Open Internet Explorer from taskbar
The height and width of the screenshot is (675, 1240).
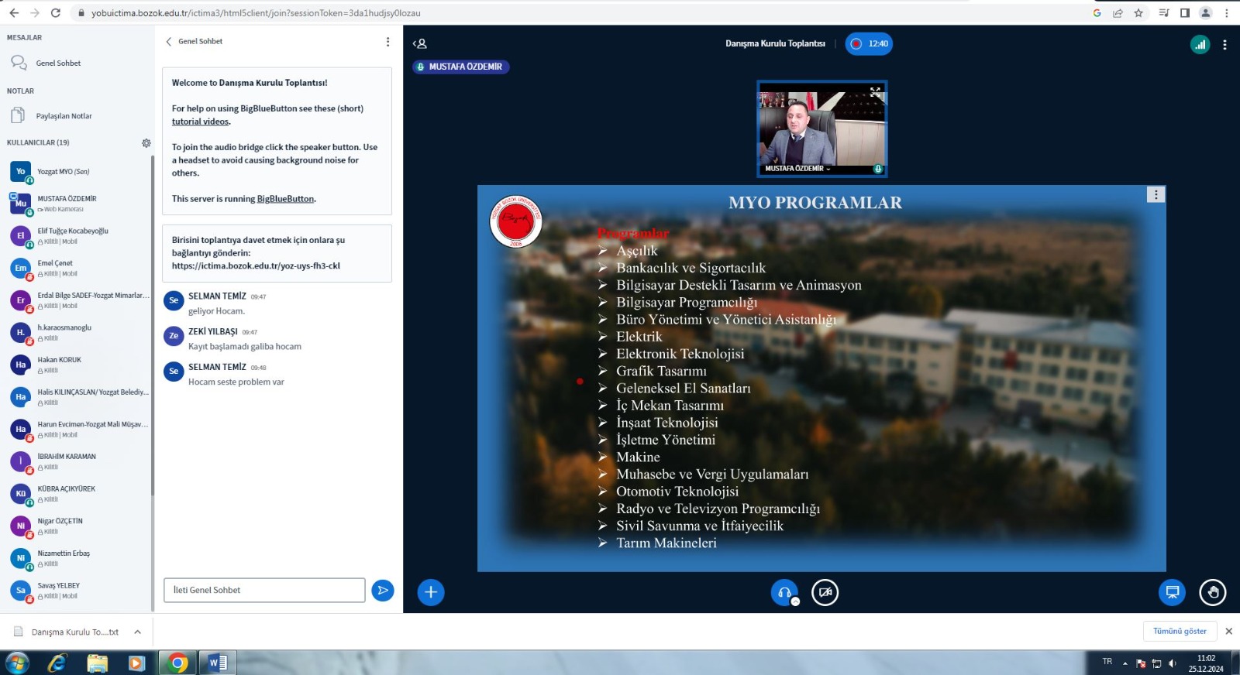pyautogui.click(x=57, y=663)
